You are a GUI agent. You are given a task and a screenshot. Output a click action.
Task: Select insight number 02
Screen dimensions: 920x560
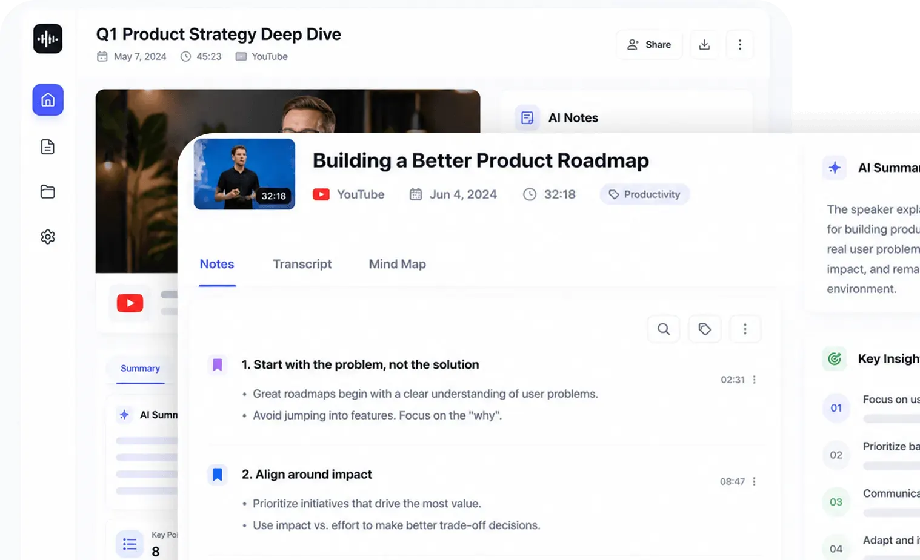pyautogui.click(x=836, y=455)
